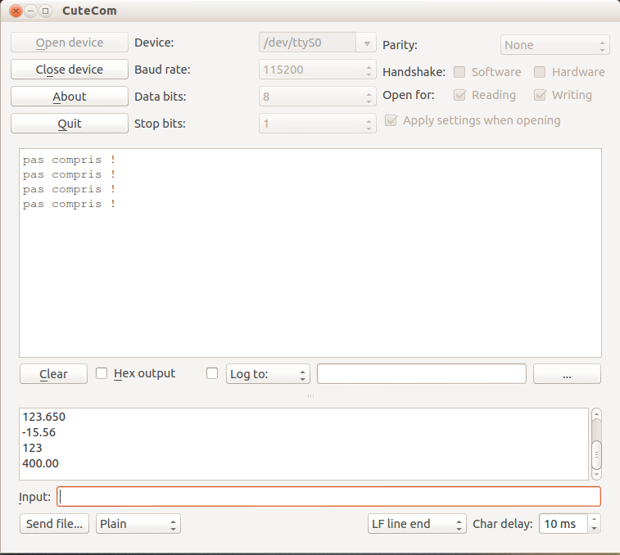Viewport: 620px width, 555px height.
Task: Expand the Device /dev/ttyS0 dropdown arrow
Action: click(367, 43)
